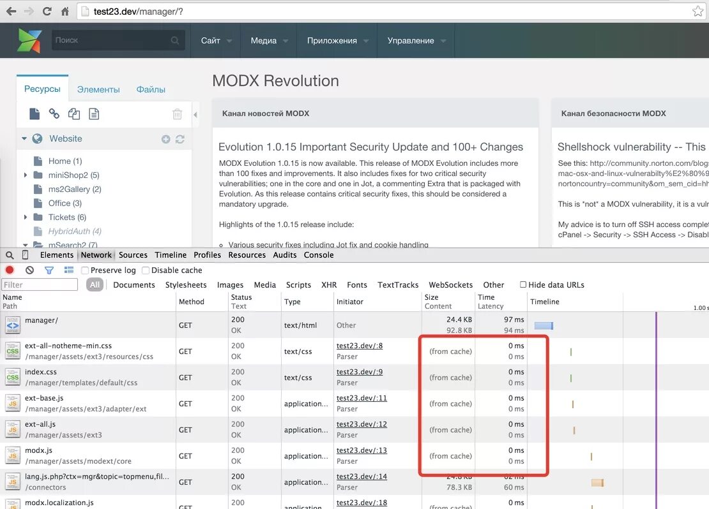Select the All filter toggle
The image size is (709, 509).
pyautogui.click(x=95, y=284)
